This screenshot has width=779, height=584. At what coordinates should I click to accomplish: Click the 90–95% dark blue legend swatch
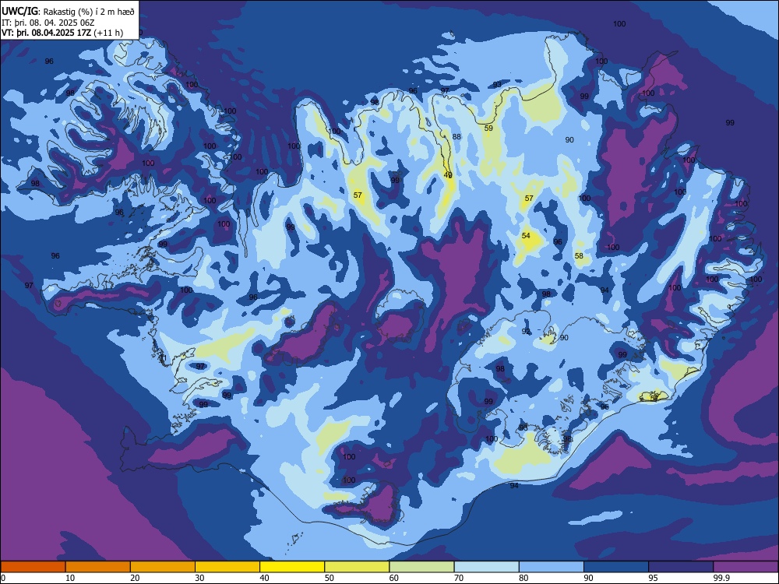pos(616,567)
